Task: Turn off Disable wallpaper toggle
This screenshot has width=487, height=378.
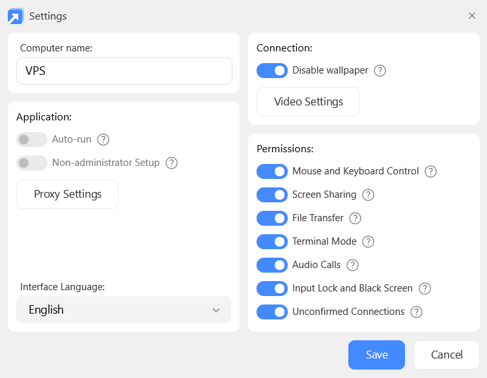Action: click(x=272, y=70)
